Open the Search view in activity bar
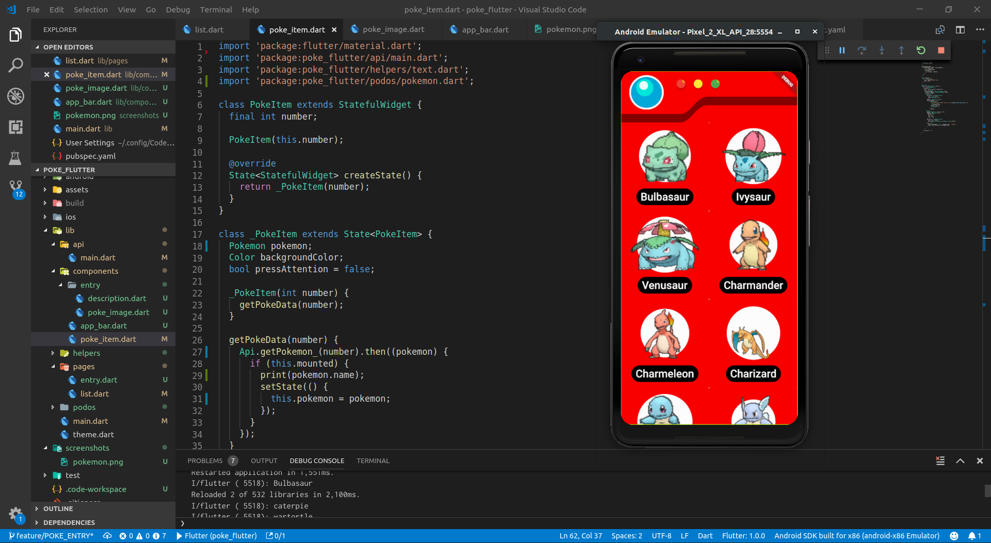 pyautogui.click(x=15, y=65)
